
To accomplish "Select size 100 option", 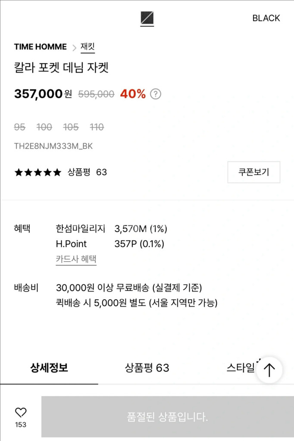I will 44,127.
